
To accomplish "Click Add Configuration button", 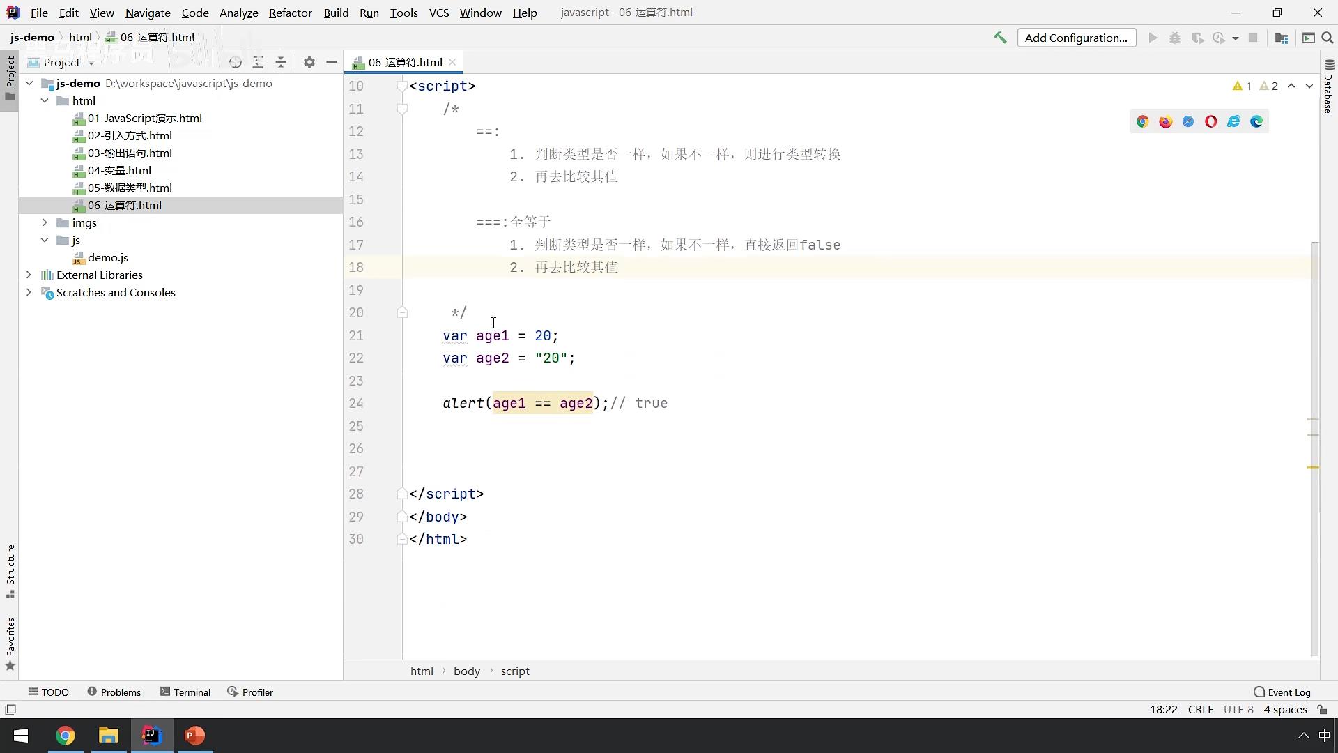I will pos(1076,38).
